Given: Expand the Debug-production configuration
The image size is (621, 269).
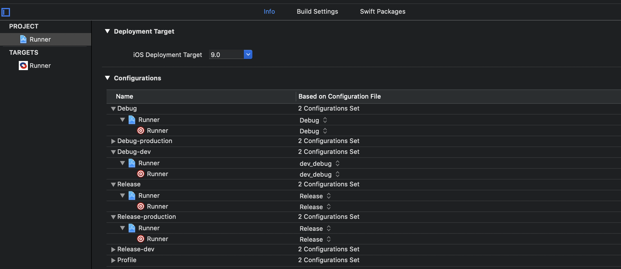Looking at the screenshot, I should [x=113, y=141].
